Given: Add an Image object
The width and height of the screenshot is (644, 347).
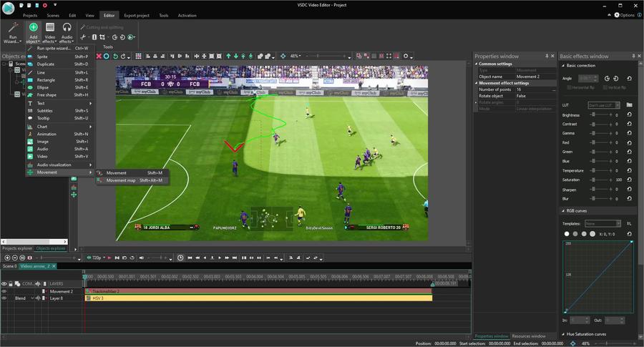Looking at the screenshot, I should click(x=60, y=141).
